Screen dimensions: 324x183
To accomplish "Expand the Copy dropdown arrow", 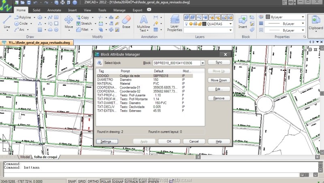I will click(93, 17).
